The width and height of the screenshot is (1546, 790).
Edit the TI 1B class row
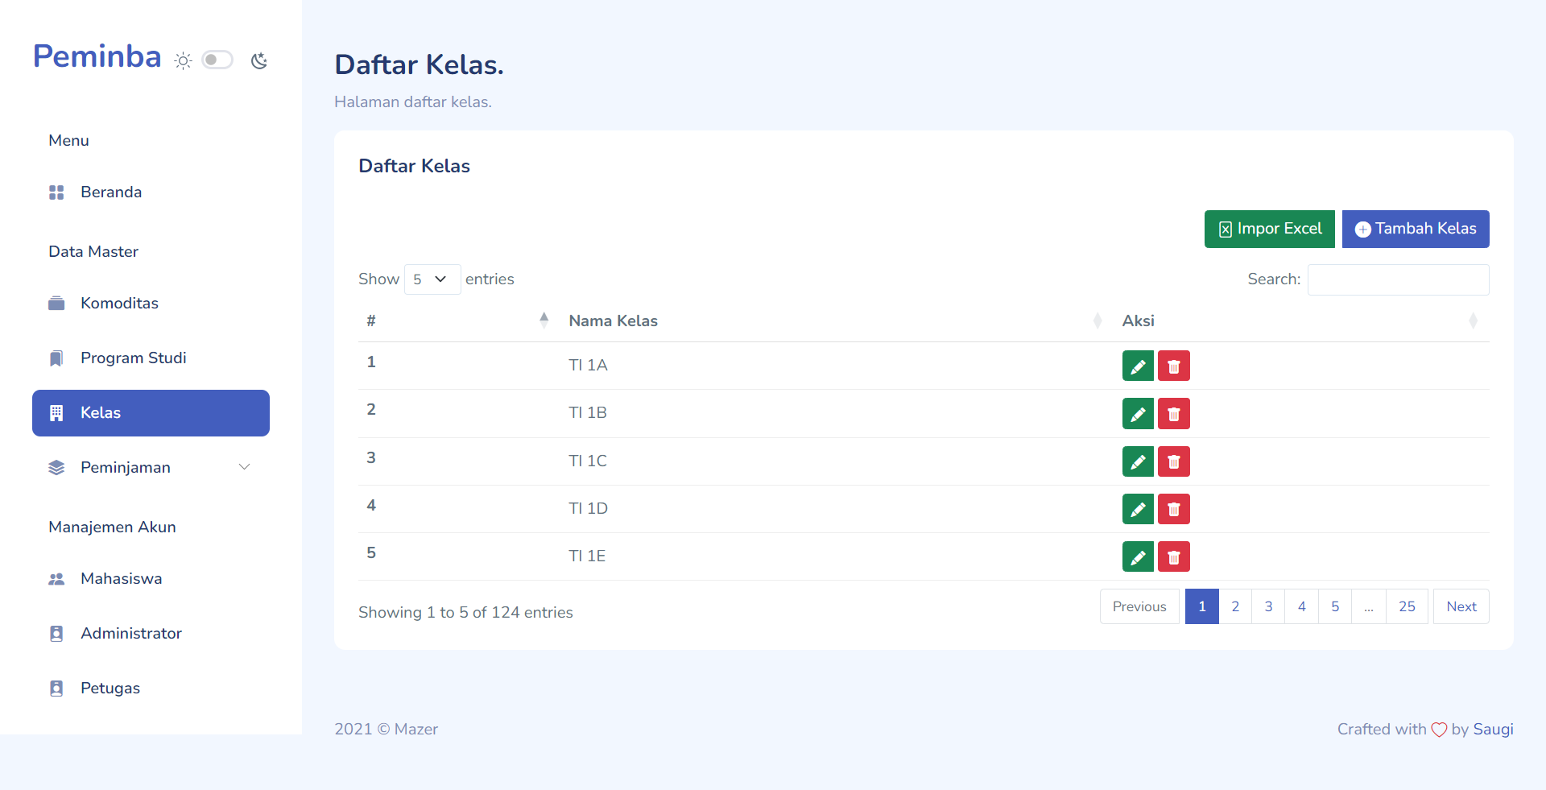point(1138,413)
